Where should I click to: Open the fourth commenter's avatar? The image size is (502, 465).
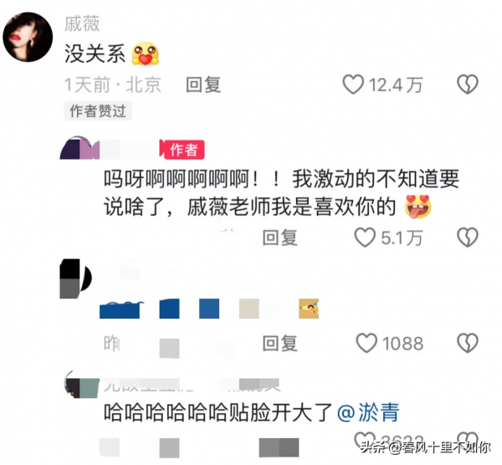click(82, 385)
